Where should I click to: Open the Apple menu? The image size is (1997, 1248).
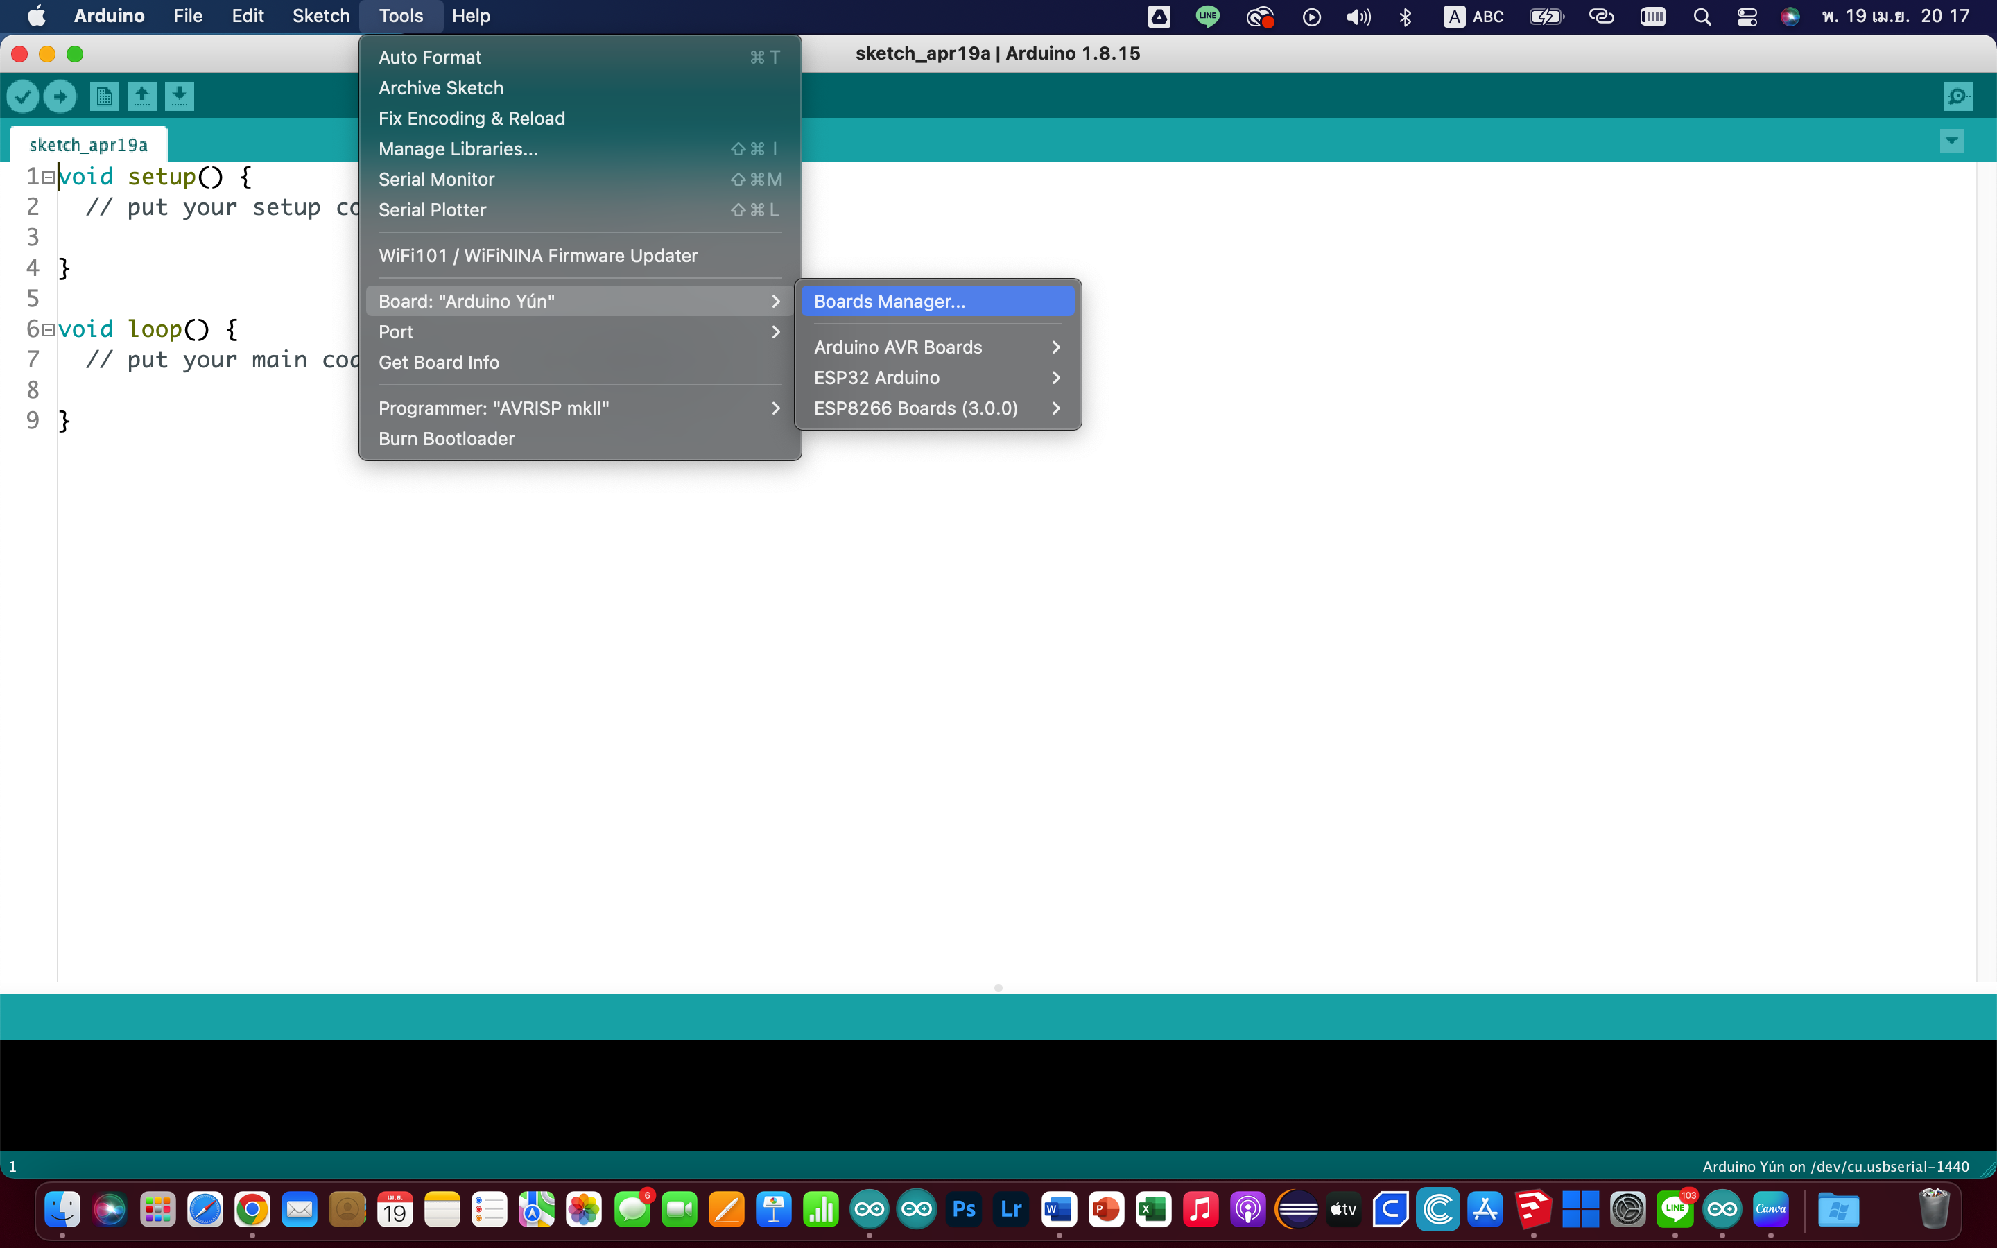click(36, 16)
